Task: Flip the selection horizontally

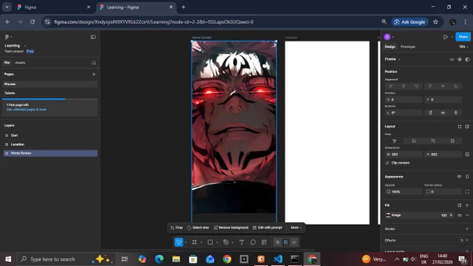Action: pos(443,113)
